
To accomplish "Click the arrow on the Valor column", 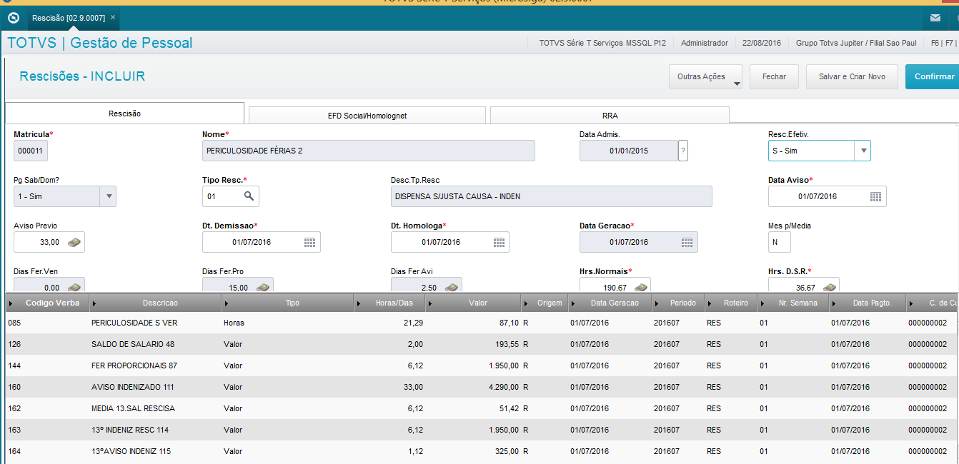I will (x=429, y=303).
